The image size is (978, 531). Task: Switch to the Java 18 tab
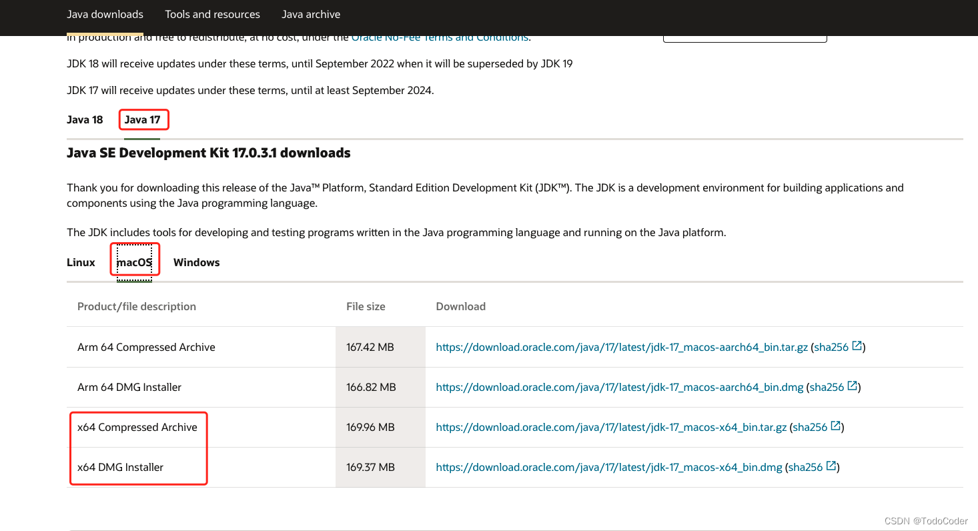85,120
